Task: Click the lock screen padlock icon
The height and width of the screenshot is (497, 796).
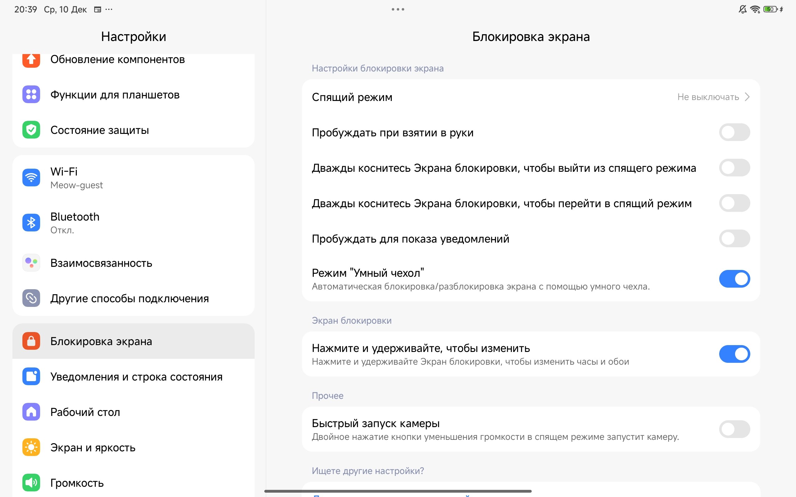Action: (x=31, y=341)
